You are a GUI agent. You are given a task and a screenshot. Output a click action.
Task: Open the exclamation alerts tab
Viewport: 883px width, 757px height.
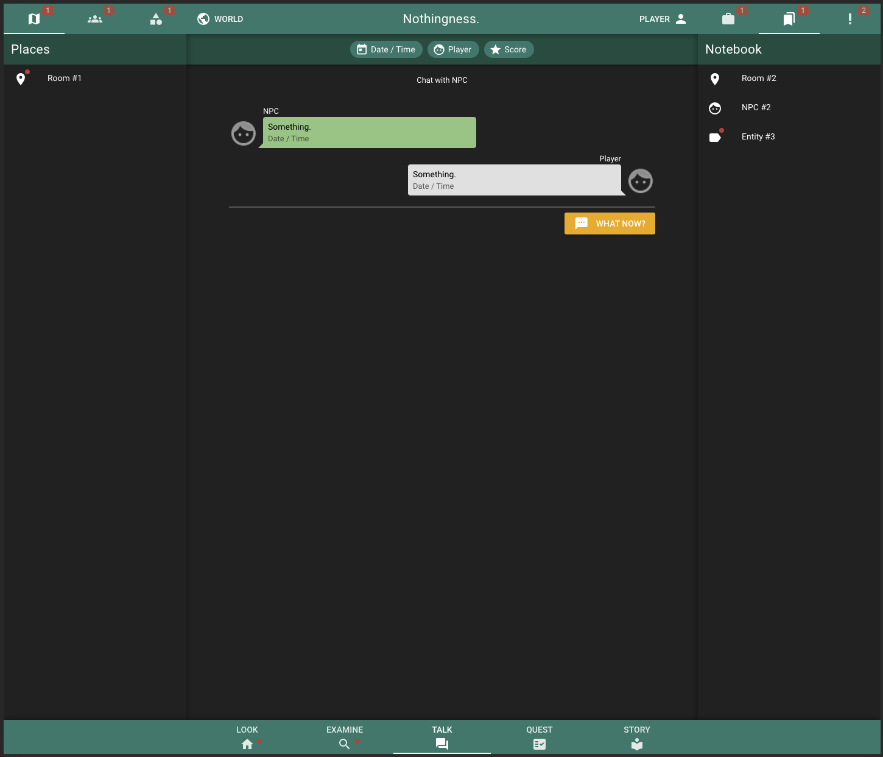[850, 19]
